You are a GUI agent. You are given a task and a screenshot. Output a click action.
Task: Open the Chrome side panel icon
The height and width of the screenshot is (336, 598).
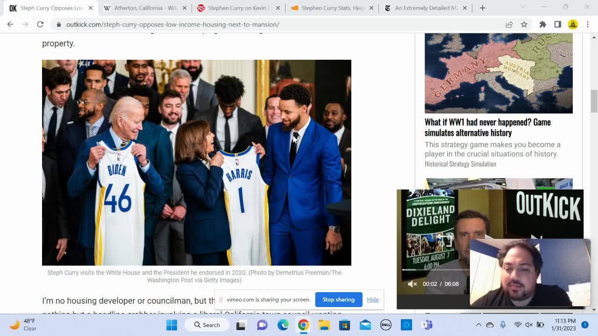(558, 24)
